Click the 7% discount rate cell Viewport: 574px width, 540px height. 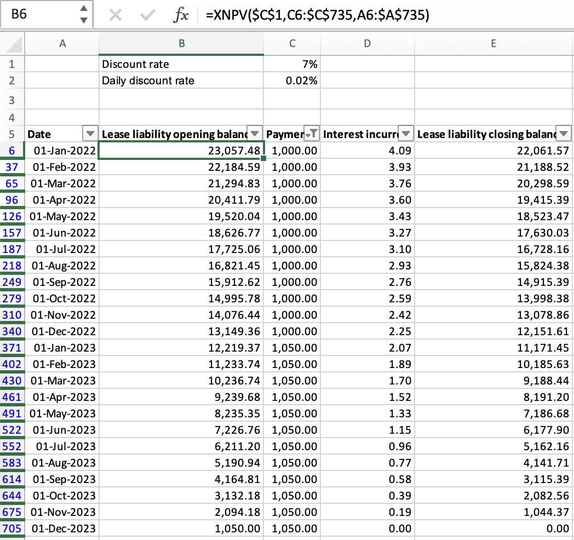pyautogui.click(x=292, y=64)
